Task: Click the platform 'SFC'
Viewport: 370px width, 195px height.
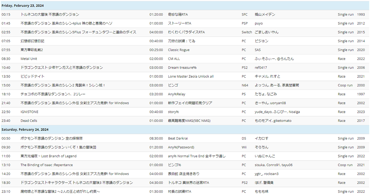Action: [x=244, y=14]
